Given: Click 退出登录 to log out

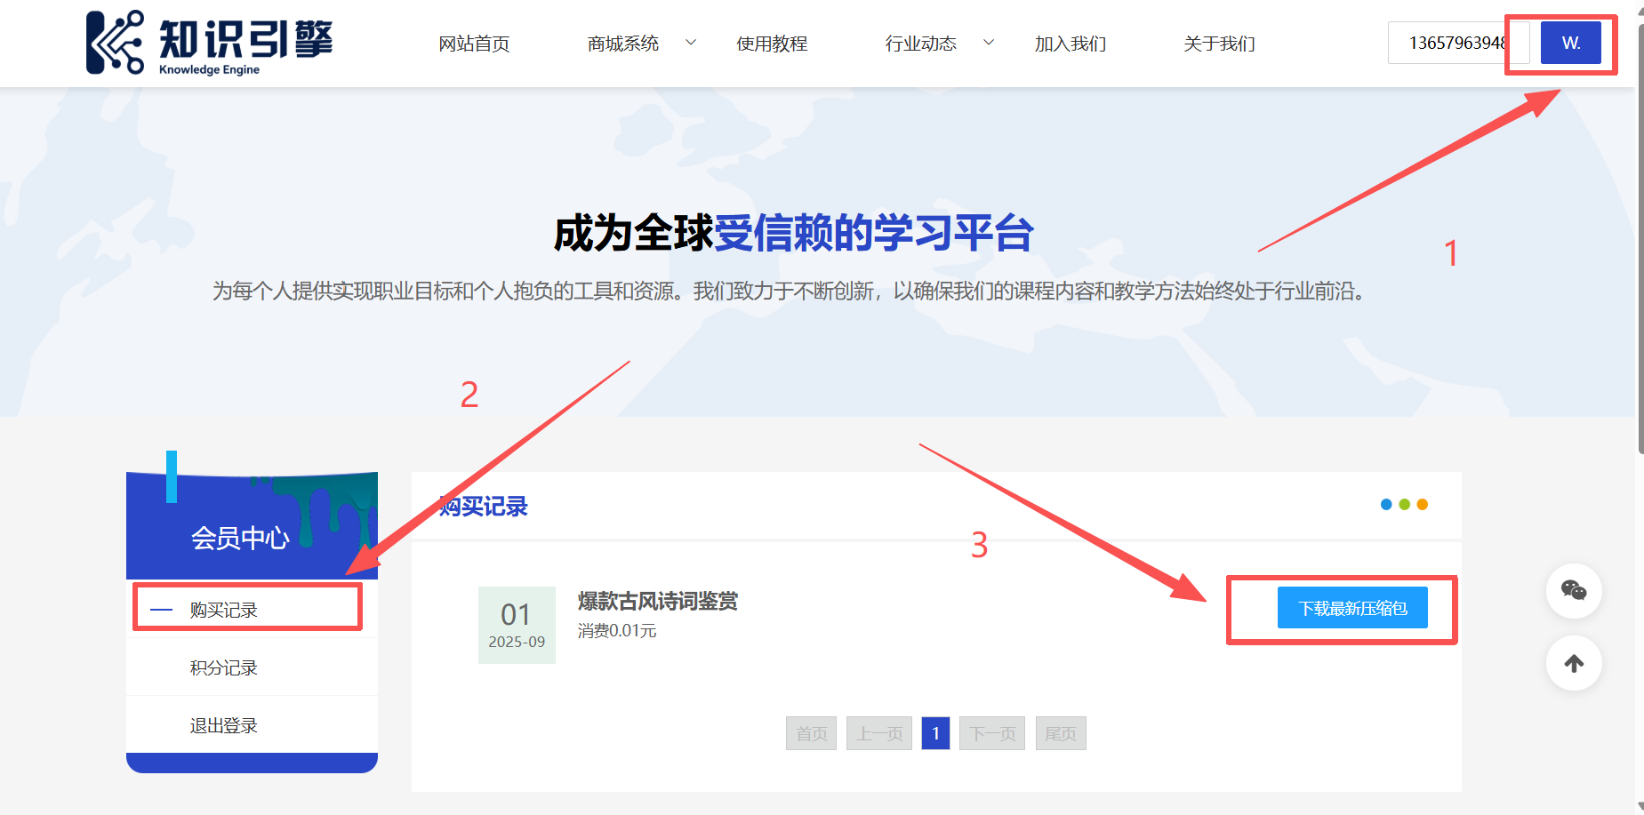Looking at the screenshot, I should click(x=252, y=725).
